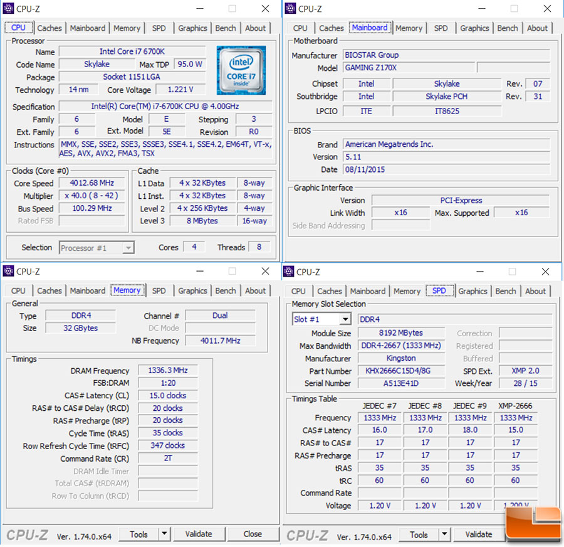Screen dimensions: 564x547
Task: Open Graphics tab in Mainboard window
Action: click(x=474, y=28)
